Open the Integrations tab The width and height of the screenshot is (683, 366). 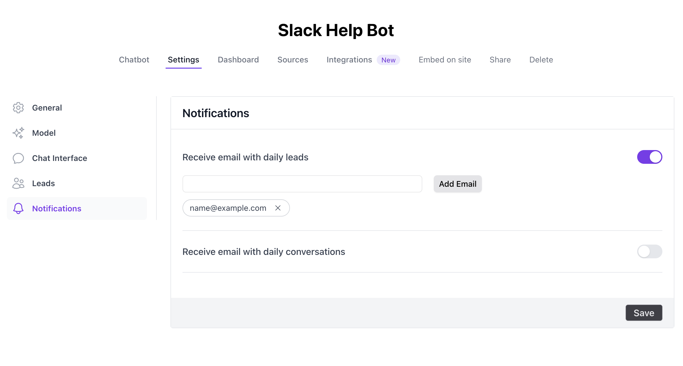click(x=349, y=60)
